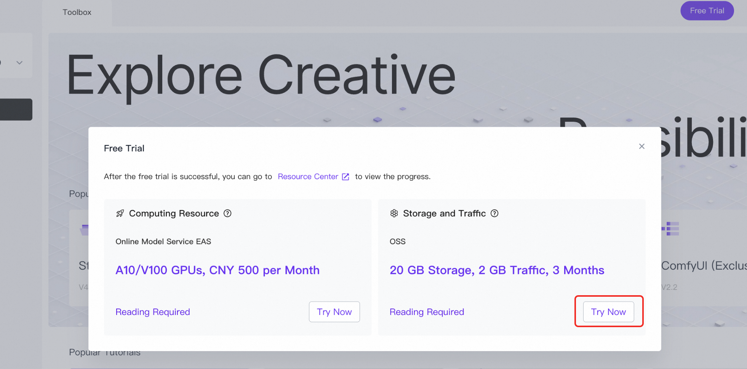The height and width of the screenshot is (369, 747).
Task: Click the purple Free Trial button at top
Action: coord(707,11)
